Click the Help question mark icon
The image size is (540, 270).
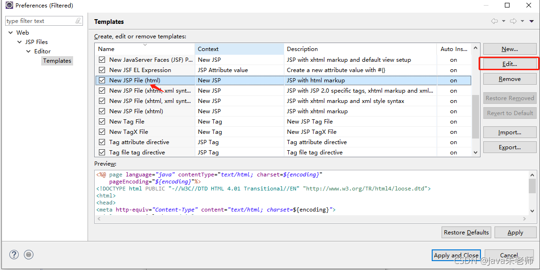click(x=14, y=255)
